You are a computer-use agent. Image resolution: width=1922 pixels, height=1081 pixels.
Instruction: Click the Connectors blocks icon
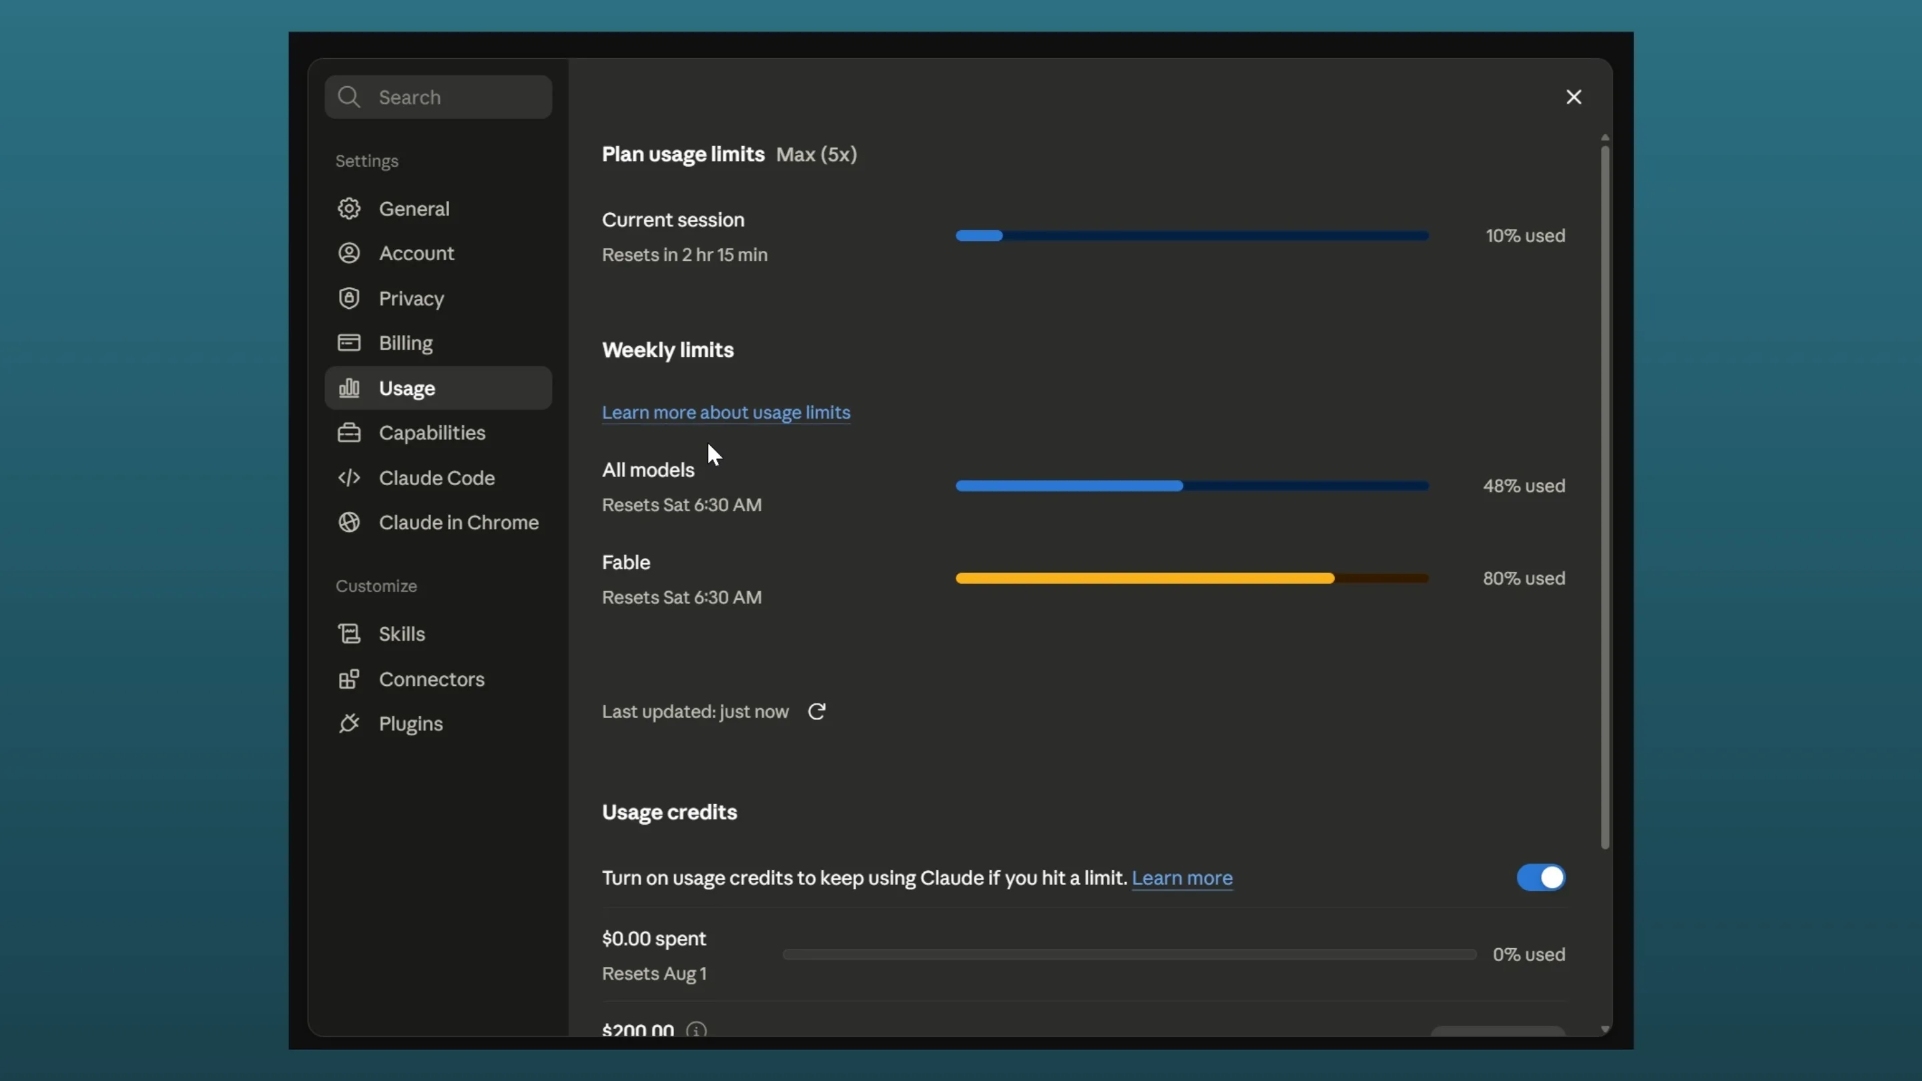(348, 679)
